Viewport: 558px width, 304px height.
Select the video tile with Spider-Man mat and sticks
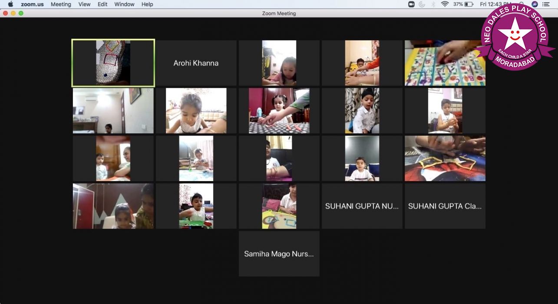445,159
